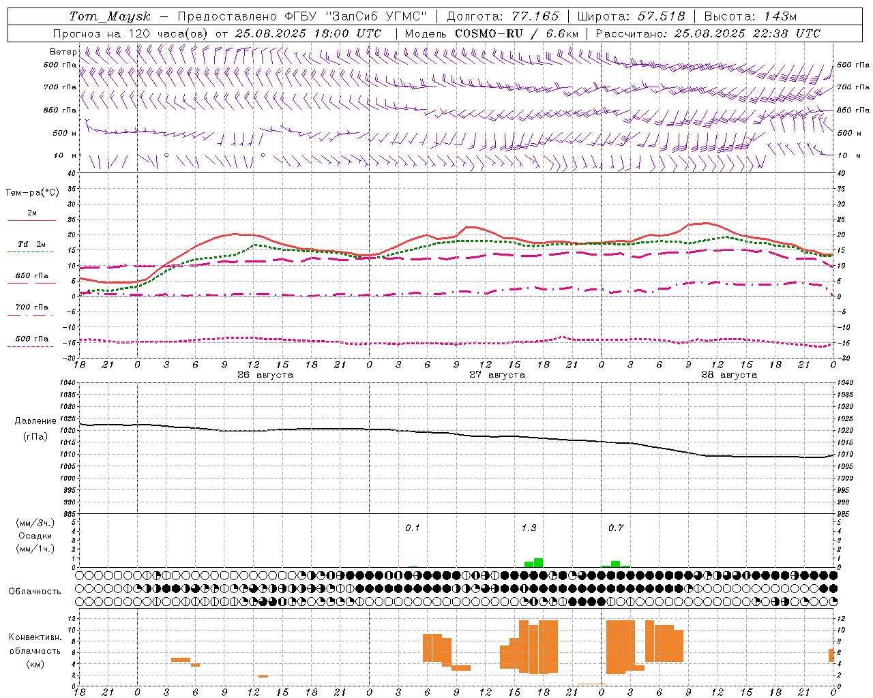The height and width of the screenshot is (698, 873).
Task: Click the Облачность row label
Action: coord(35,592)
